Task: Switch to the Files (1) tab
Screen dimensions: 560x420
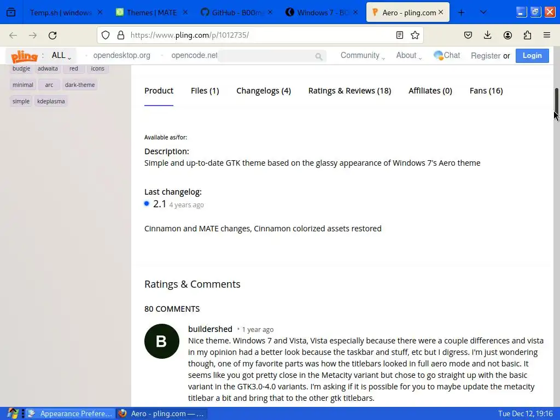Action: click(x=205, y=91)
